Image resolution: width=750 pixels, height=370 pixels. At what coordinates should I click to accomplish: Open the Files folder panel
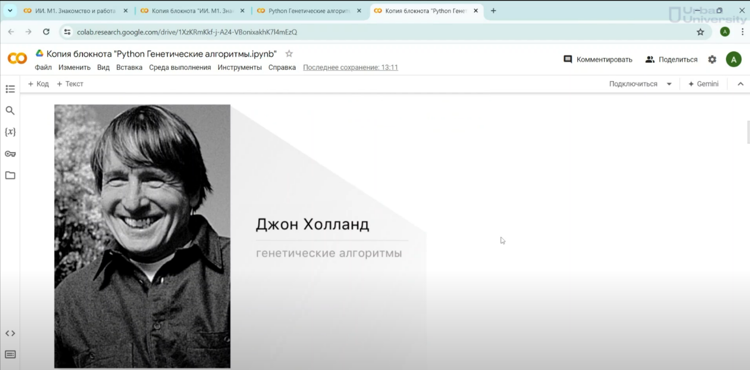coord(10,176)
